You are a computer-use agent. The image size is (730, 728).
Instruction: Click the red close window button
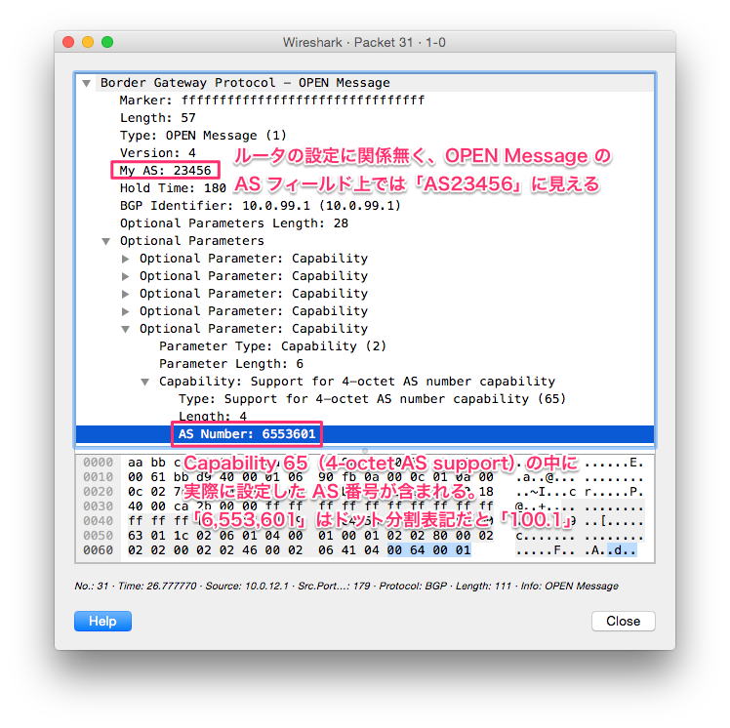click(68, 42)
